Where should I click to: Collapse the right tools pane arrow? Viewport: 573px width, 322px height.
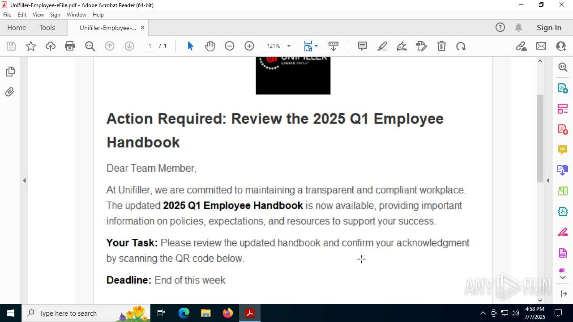coord(548,180)
